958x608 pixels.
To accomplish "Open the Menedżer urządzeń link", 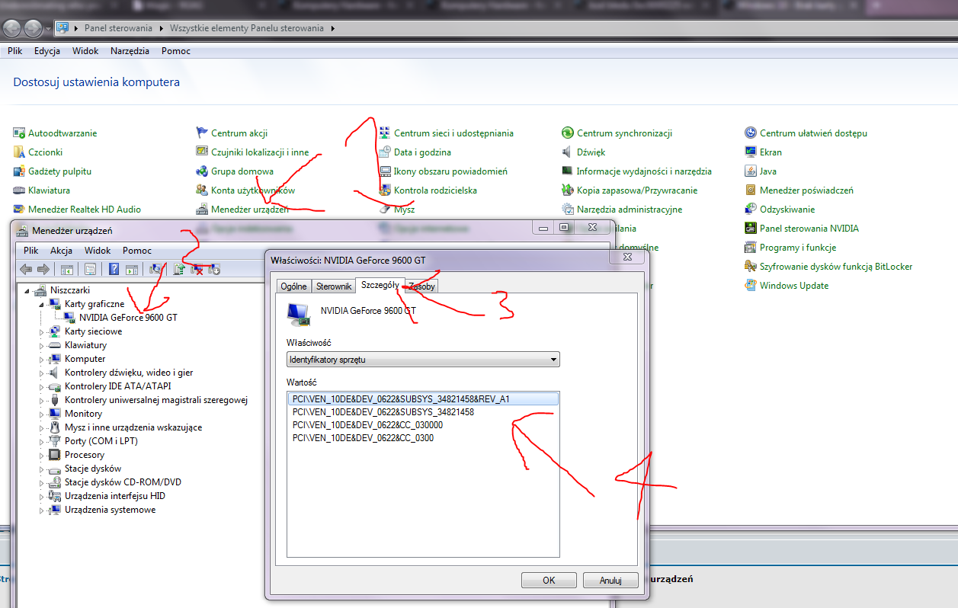I will [x=250, y=210].
